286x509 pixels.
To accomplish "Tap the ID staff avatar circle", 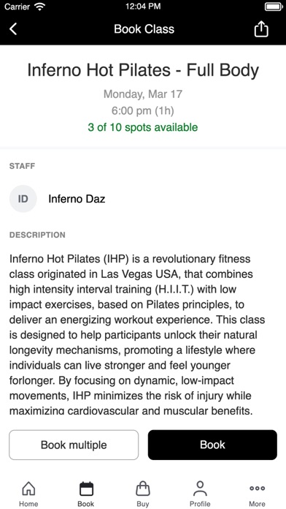I will pyautogui.click(x=23, y=199).
